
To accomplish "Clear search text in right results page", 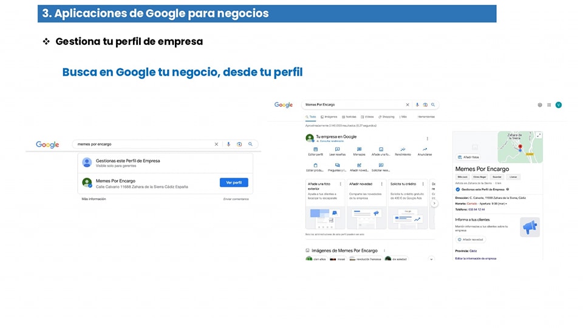I will [407, 105].
